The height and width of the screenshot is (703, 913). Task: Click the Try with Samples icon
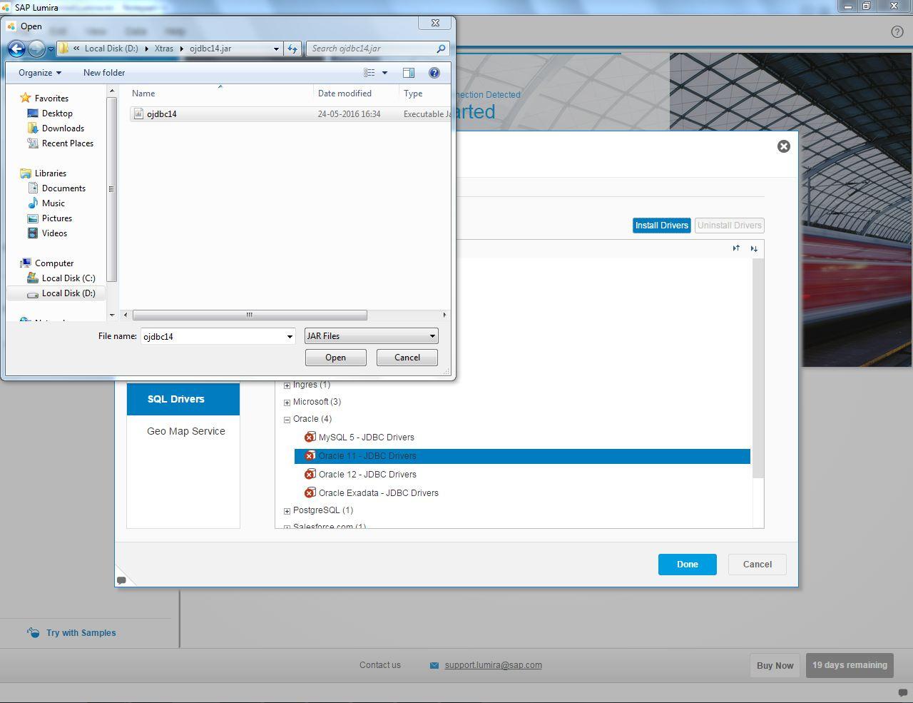point(34,632)
